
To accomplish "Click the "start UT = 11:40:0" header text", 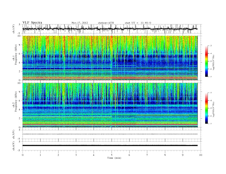I will (138, 23).
